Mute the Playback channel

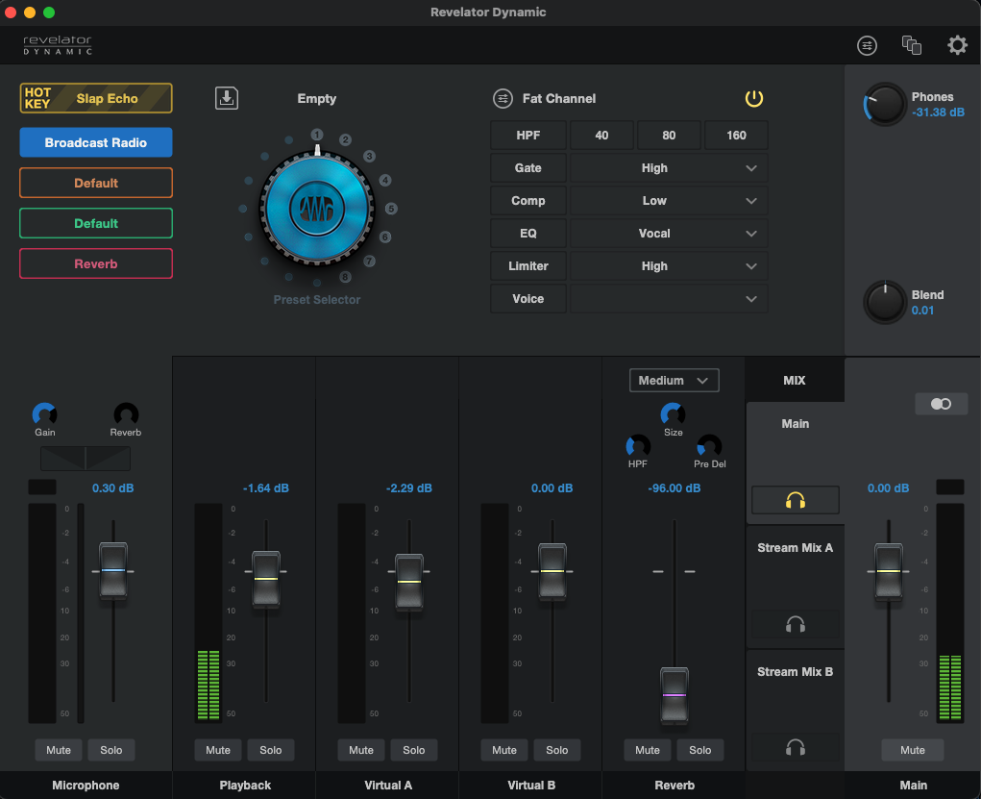218,750
